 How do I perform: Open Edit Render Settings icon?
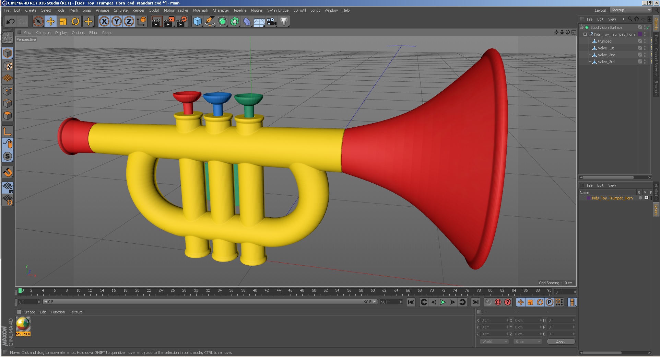[x=182, y=22]
